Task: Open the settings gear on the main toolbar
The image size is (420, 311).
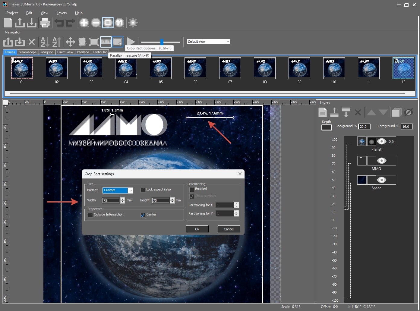Action: pos(133,23)
